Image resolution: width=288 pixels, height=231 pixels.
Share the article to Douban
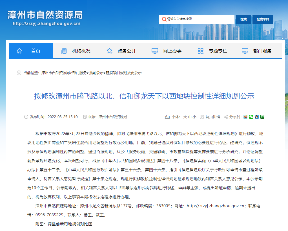tap(262, 117)
